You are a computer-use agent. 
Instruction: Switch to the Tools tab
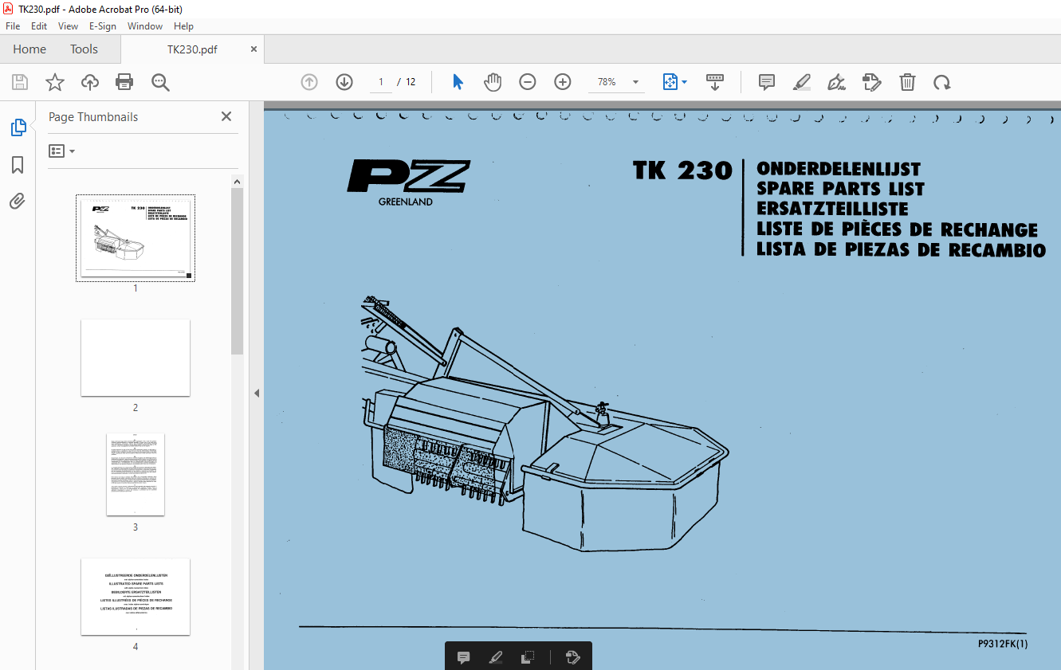84,49
